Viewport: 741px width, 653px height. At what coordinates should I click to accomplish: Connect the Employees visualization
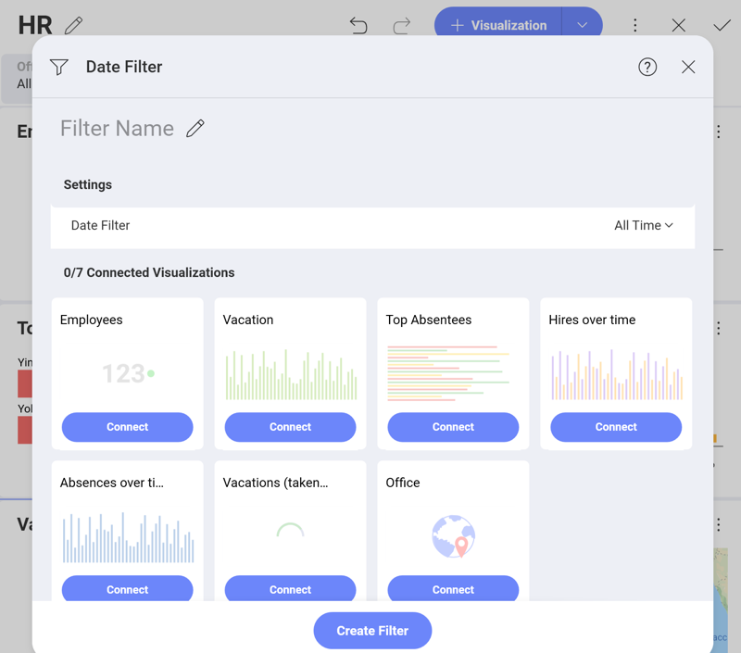pos(127,427)
